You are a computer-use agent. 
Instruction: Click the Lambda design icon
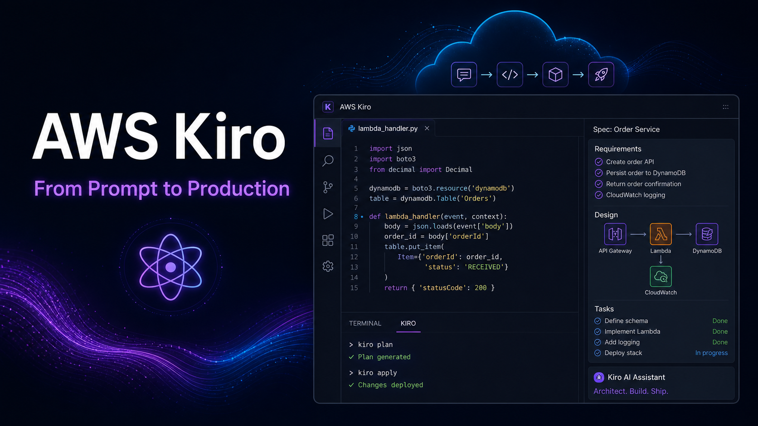click(x=661, y=234)
